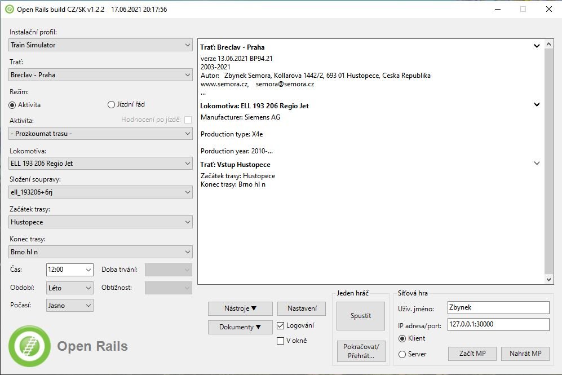Click the Konec trasy: Brno hl n line
562x375 pixels.
click(233, 184)
